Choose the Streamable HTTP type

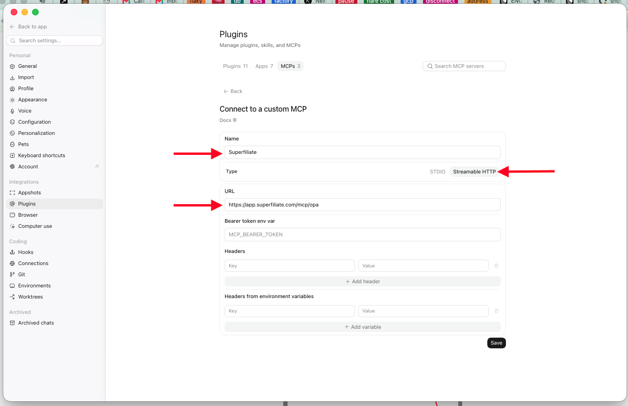pos(474,172)
